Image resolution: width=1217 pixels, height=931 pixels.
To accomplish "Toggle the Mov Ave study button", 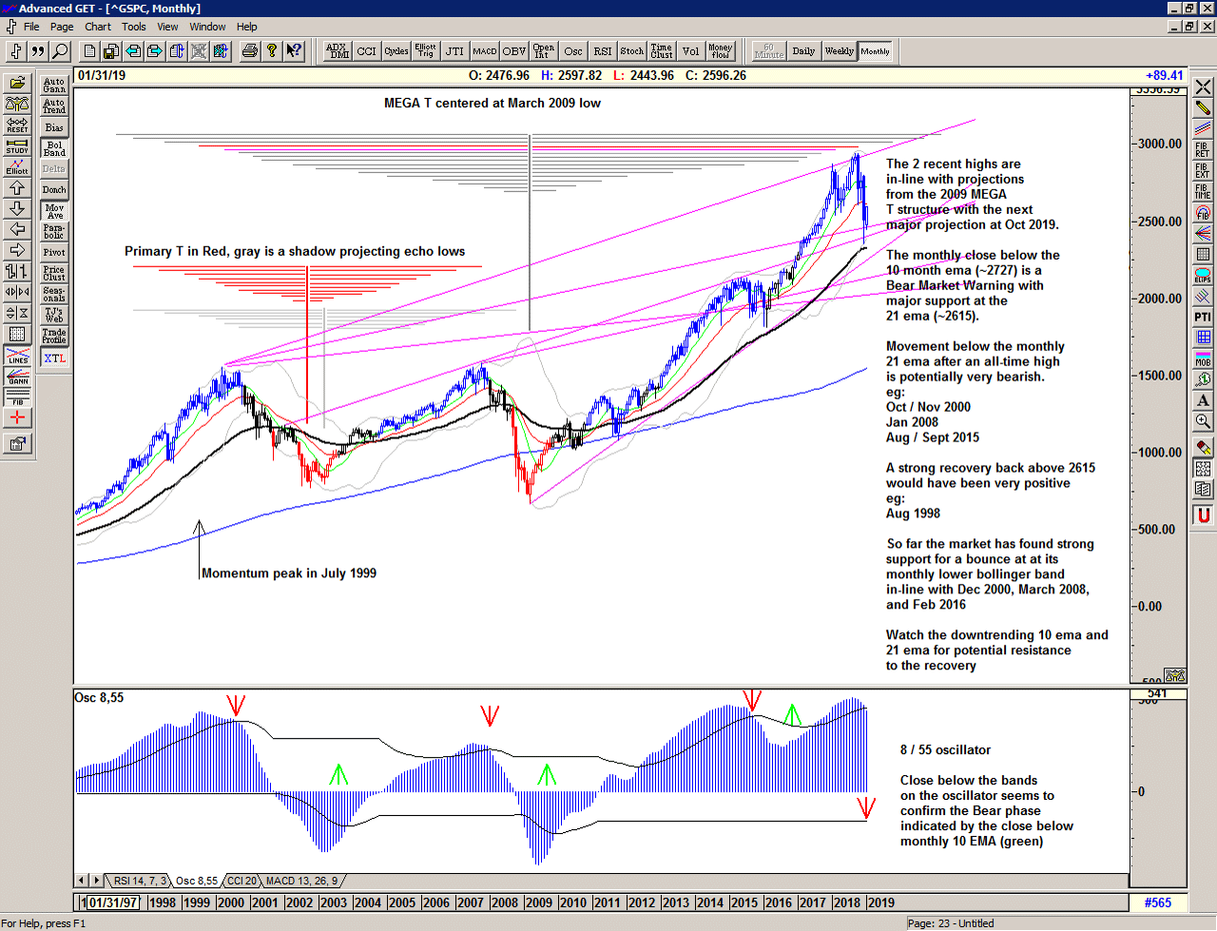I will [54, 211].
